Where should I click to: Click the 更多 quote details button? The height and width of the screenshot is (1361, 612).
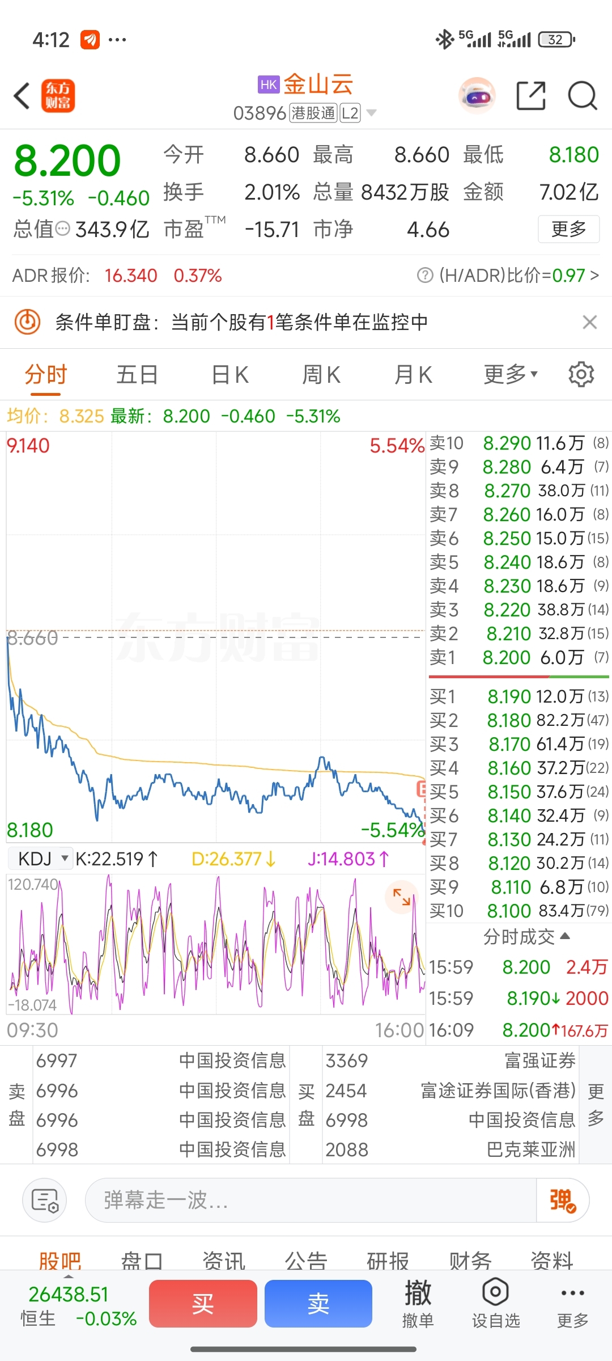coord(568,229)
